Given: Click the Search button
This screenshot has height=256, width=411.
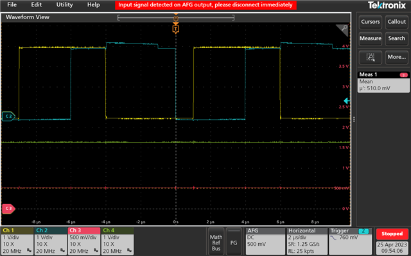Looking at the screenshot, I should coord(397,38).
